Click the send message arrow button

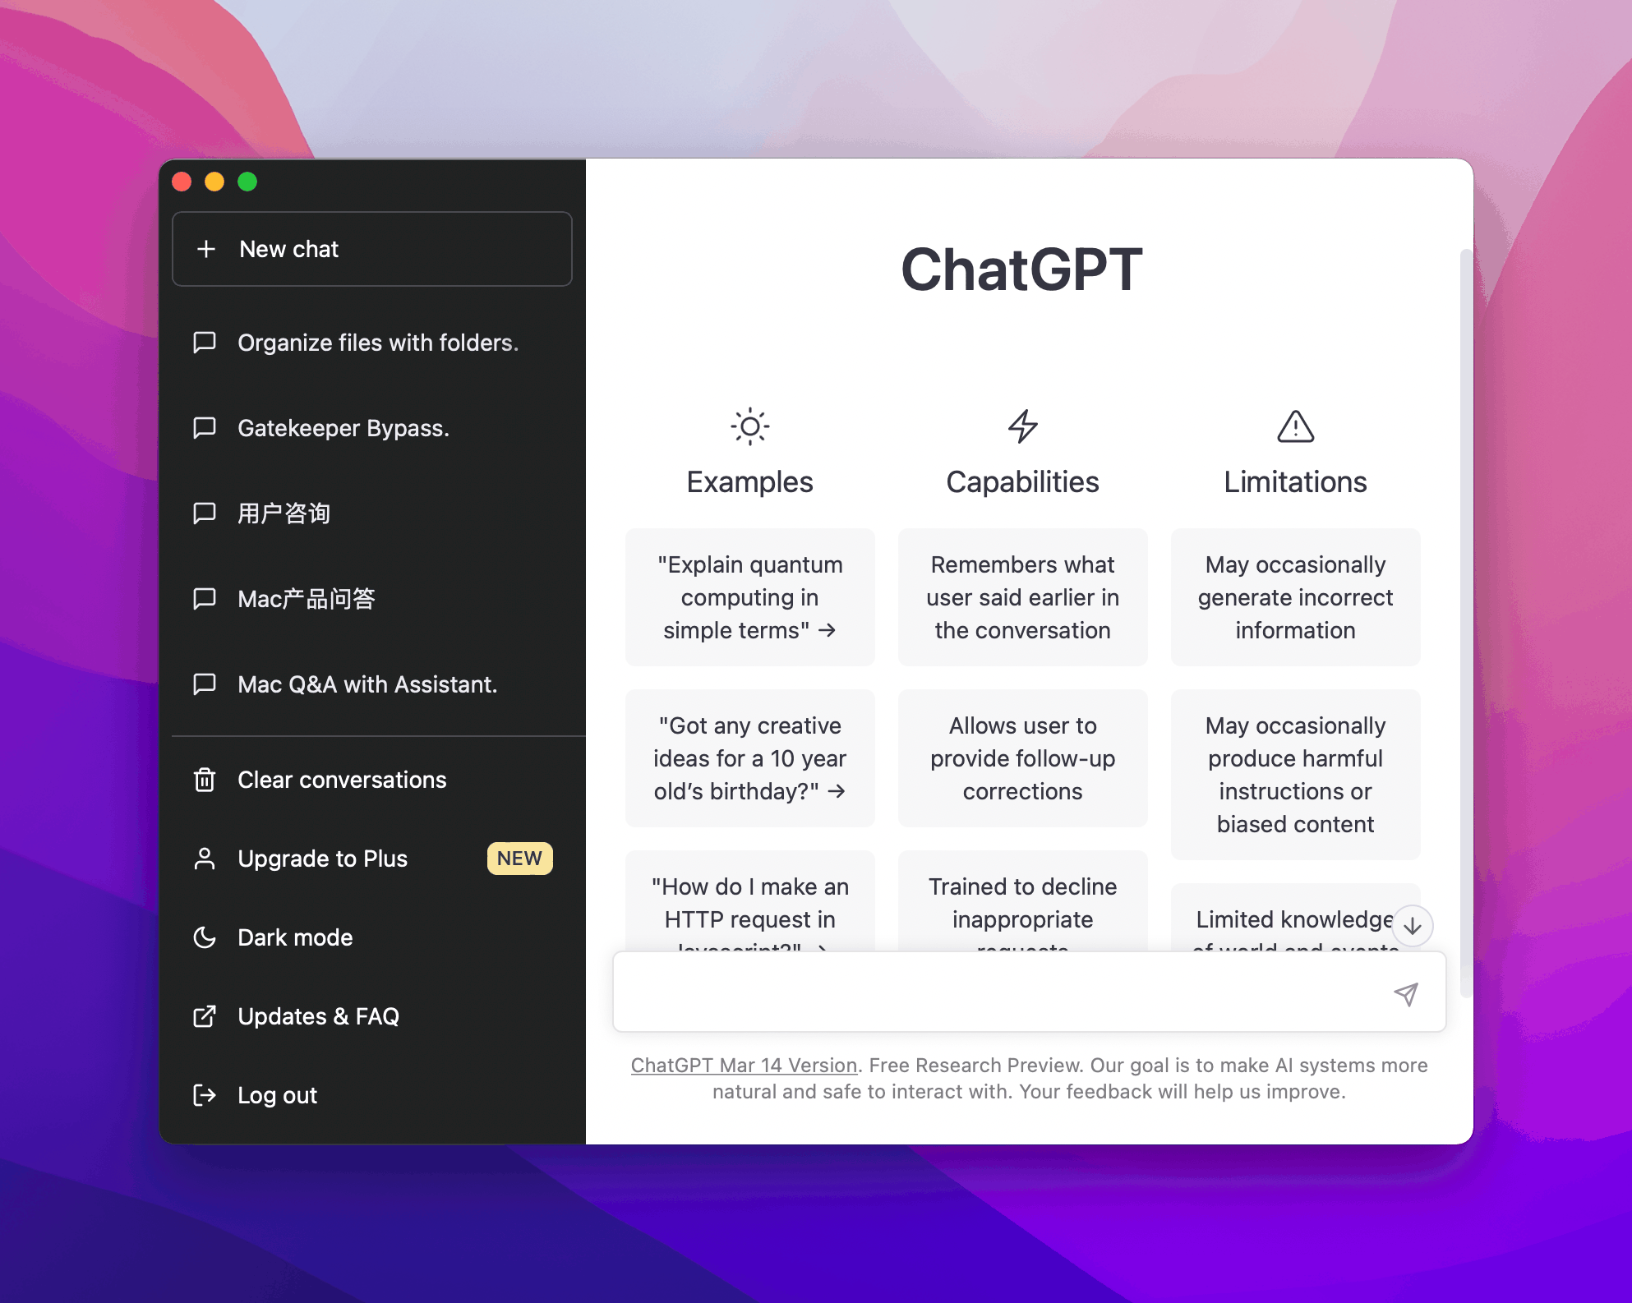click(x=1407, y=993)
